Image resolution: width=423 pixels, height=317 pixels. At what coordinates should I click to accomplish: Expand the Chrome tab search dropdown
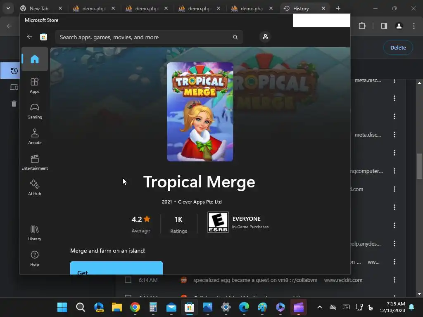(8, 8)
